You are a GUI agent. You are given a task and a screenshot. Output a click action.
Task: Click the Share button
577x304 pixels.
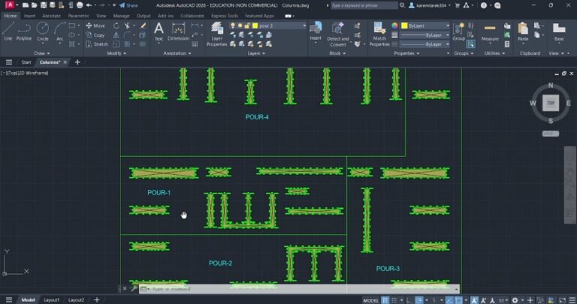[x=128, y=5]
